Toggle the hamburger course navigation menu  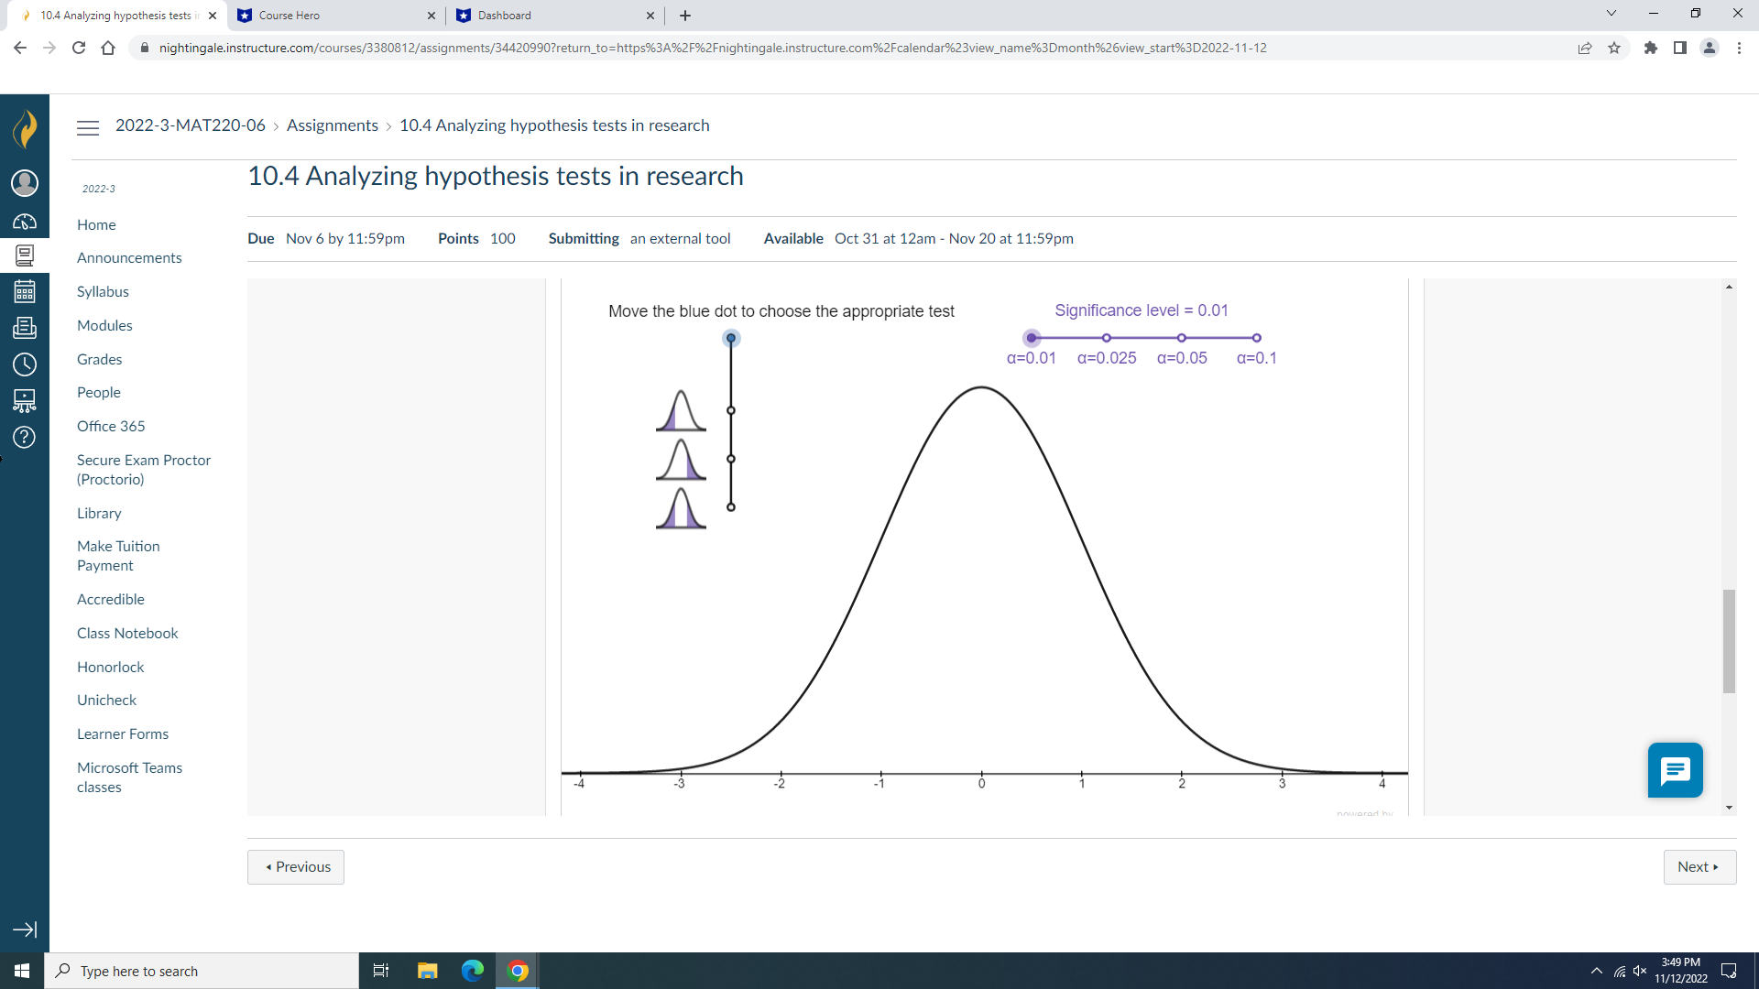88,127
